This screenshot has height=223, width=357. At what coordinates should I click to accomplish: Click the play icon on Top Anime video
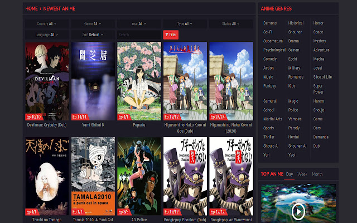298,211
